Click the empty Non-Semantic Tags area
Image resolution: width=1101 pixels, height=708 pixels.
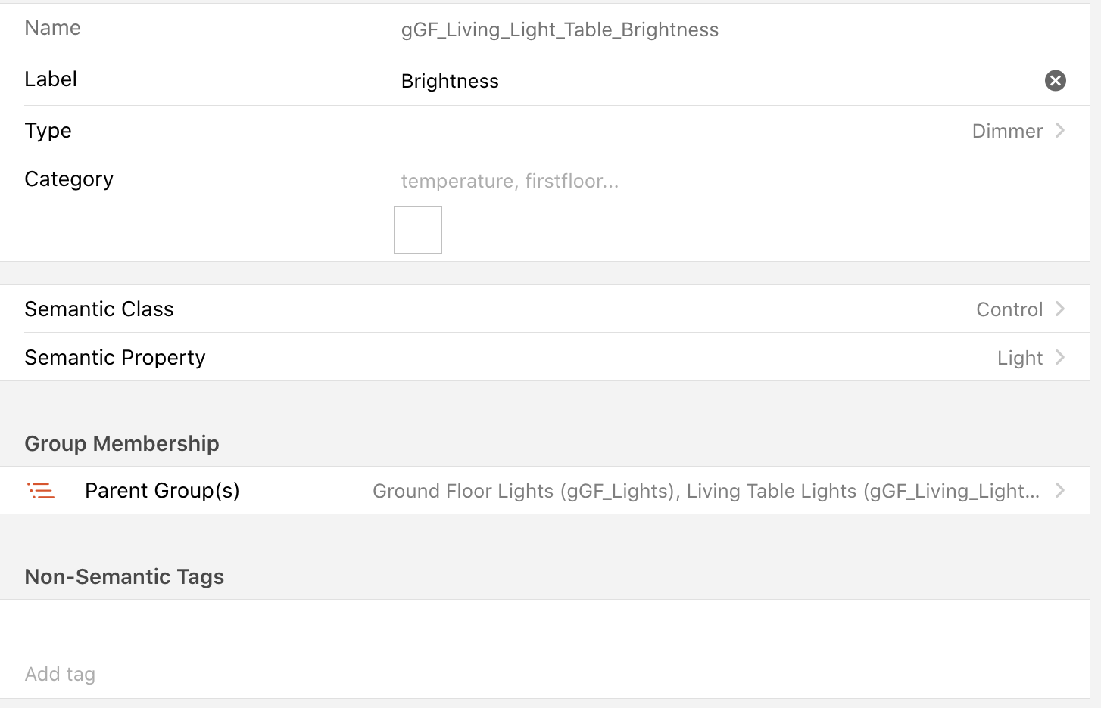(x=545, y=623)
